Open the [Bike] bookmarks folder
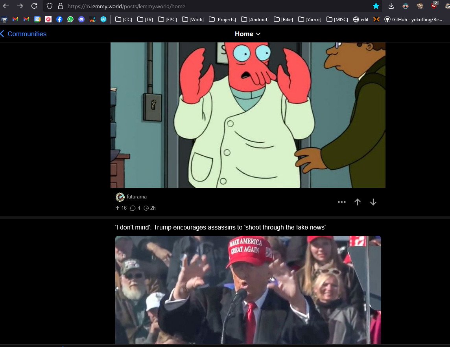Image resolution: width=450 pixels, height=347 pixels. coord(284,19)
